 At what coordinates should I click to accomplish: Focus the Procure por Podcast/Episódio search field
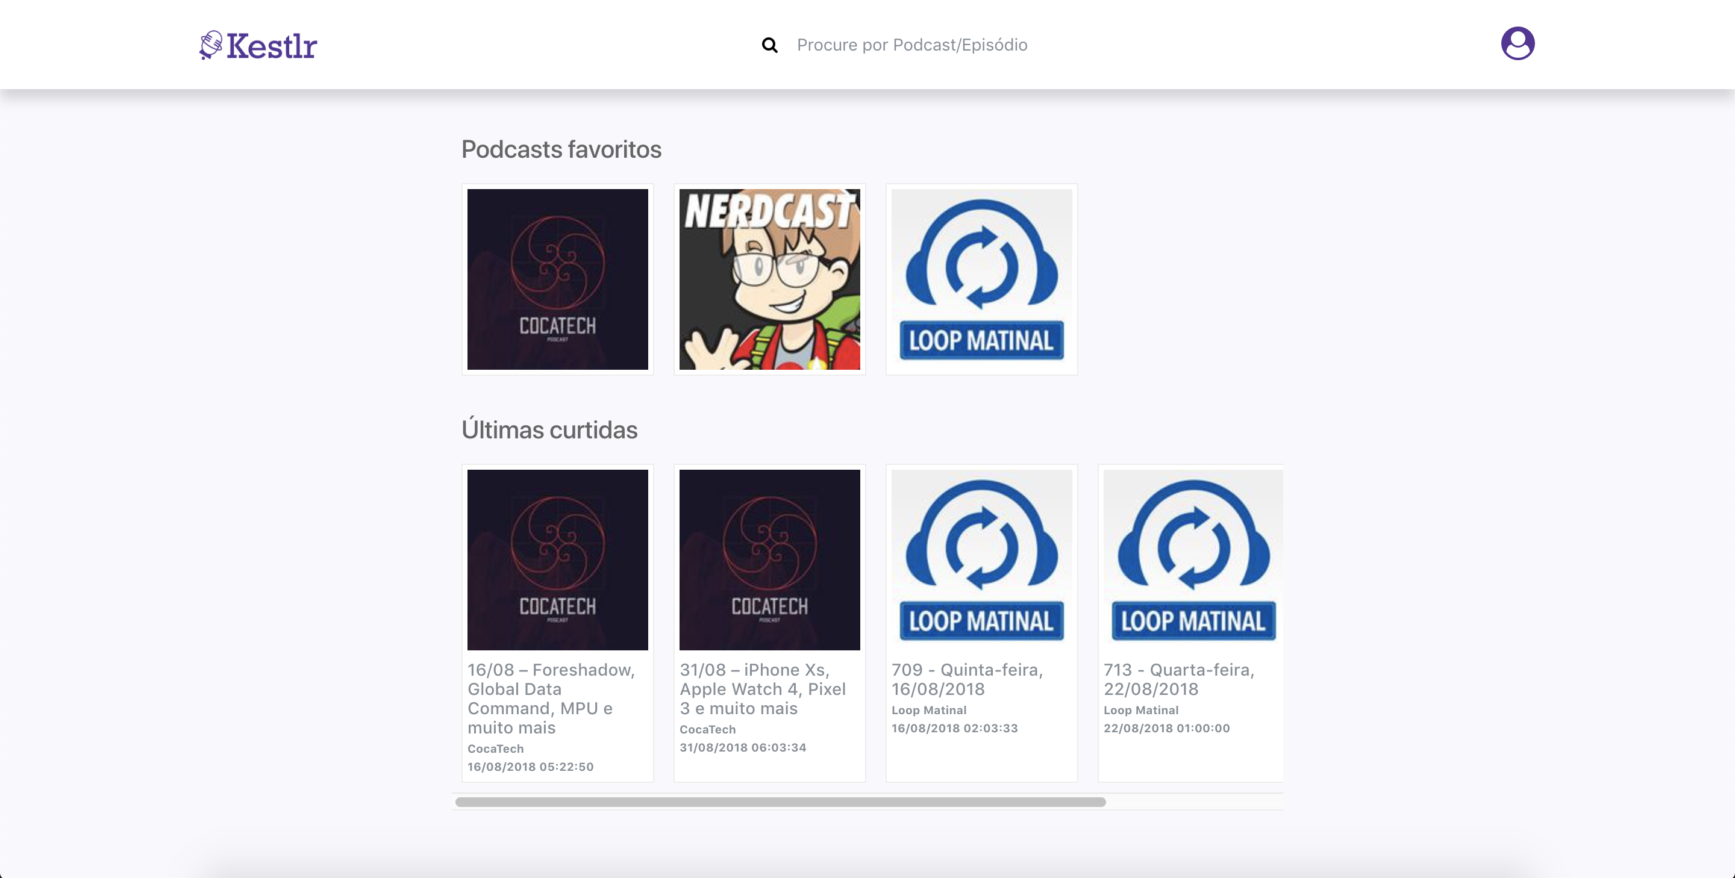[912, 45]
